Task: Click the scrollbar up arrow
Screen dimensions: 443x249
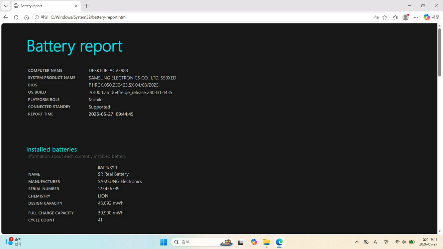Action: (x=439, y=26)
